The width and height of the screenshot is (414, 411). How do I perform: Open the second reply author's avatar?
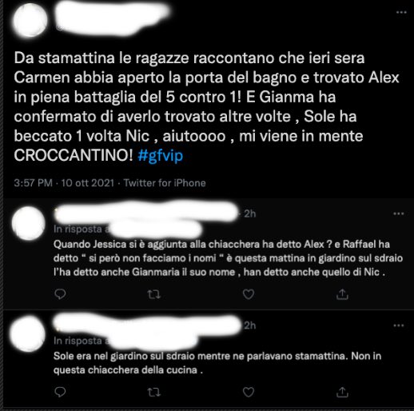point(28,334)
